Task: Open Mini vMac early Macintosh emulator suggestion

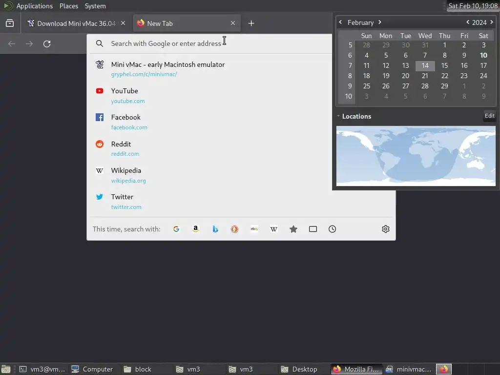Action: click(x=211, y=69)
